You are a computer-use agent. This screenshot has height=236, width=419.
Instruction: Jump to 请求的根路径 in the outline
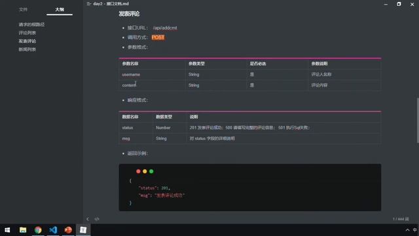tap(31, 24)
